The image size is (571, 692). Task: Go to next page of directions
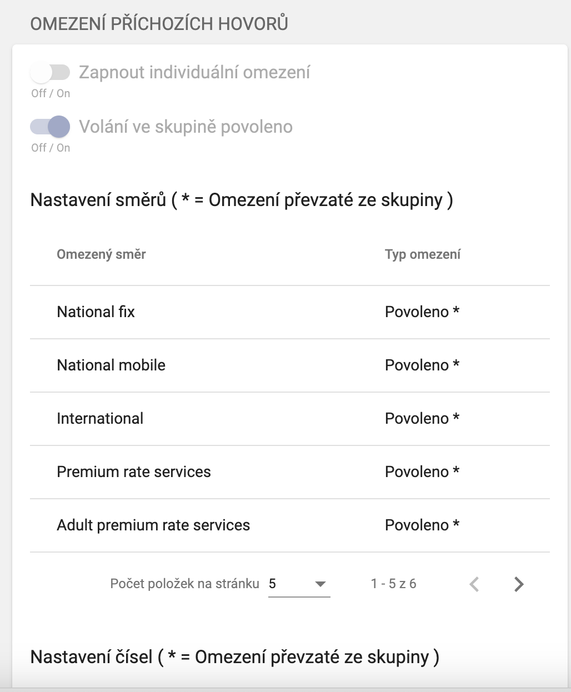coord(519,584)
